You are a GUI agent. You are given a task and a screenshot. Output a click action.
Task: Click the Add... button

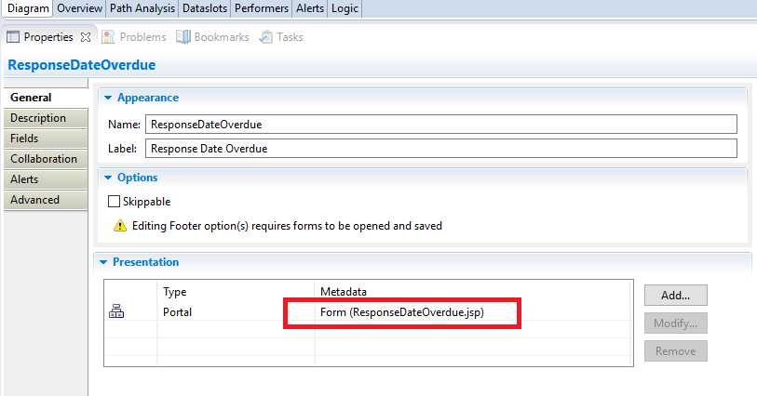pos(675,296)
